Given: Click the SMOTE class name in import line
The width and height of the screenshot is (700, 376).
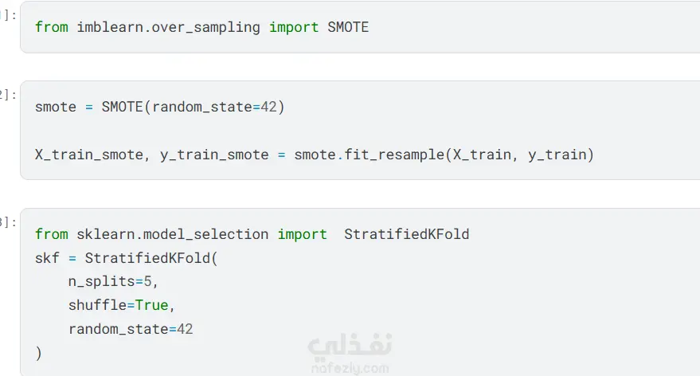Looking at the screenshot, I should pyautogui.click(x=348, y=27).
